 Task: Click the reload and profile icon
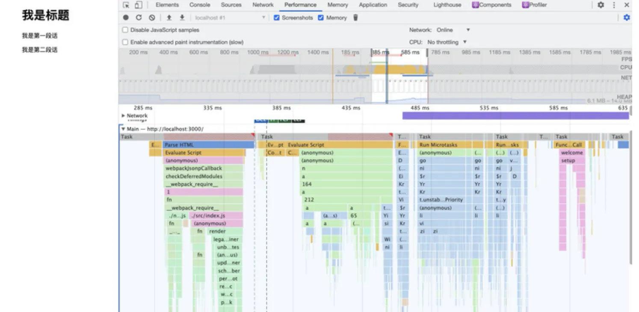pyautogui.click(x=139, y=18)
